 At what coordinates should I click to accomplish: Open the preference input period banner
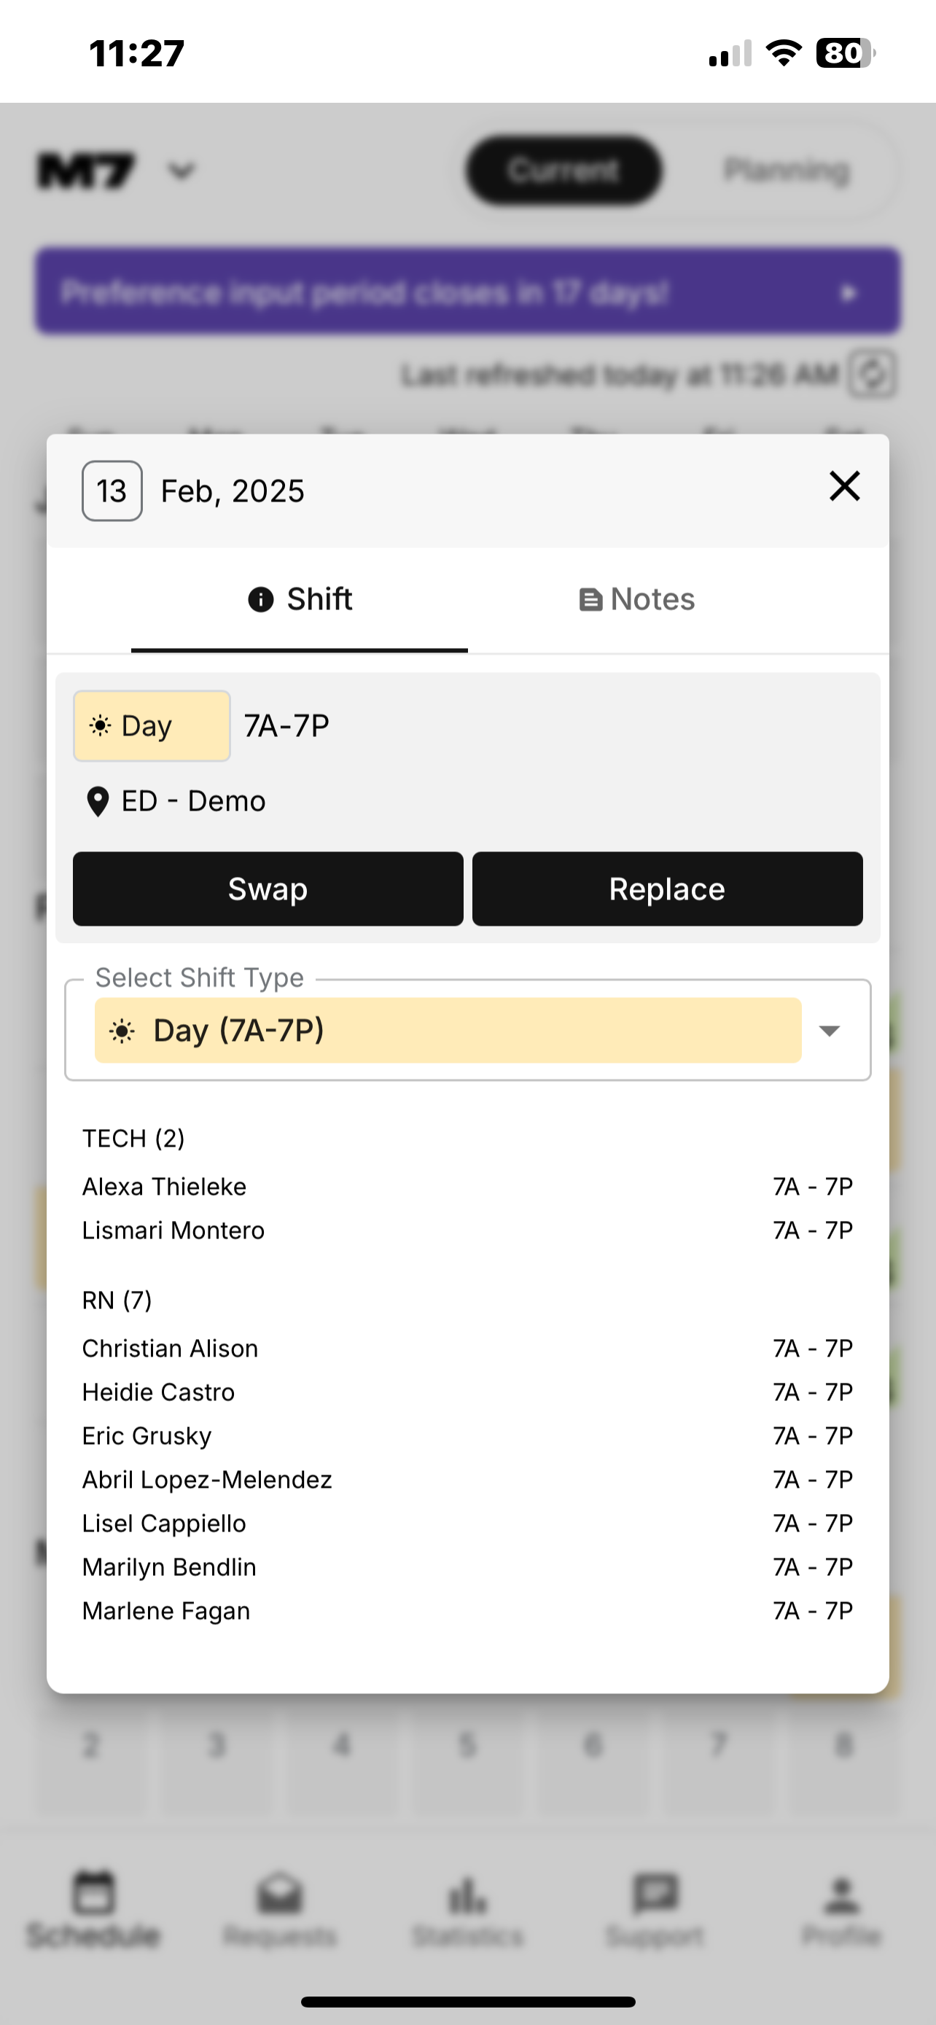[x=467, y=292]
